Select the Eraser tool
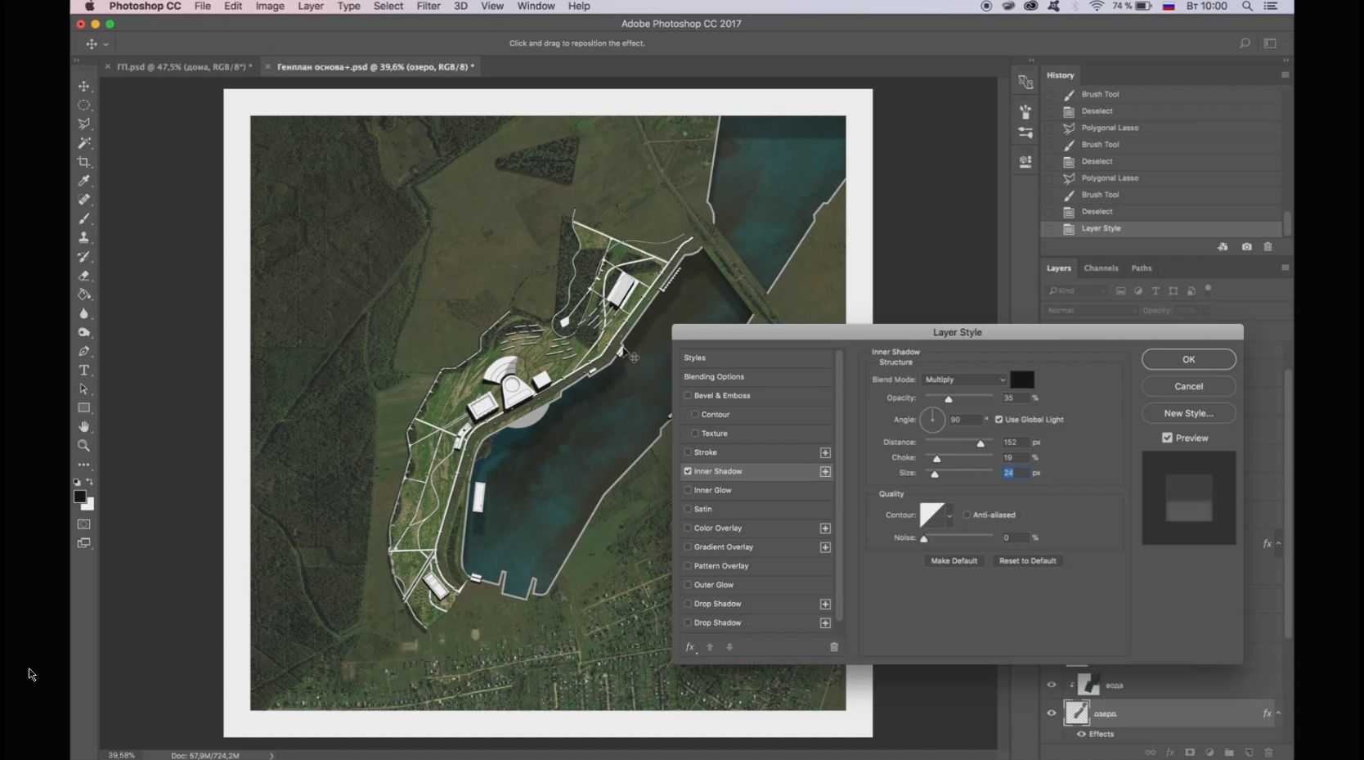Screen dimensions: 1364x760 coord(84,276)
